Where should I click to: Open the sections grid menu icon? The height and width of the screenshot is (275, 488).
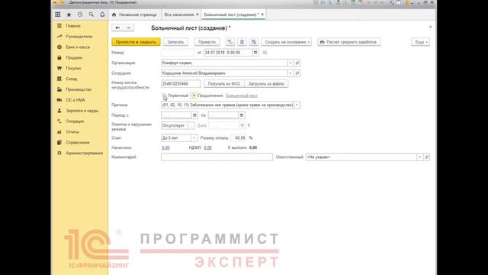(58, 15)
